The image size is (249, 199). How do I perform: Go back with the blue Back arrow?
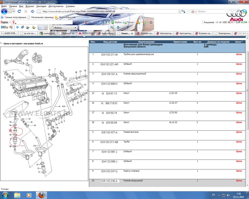[x=4, y=11]
